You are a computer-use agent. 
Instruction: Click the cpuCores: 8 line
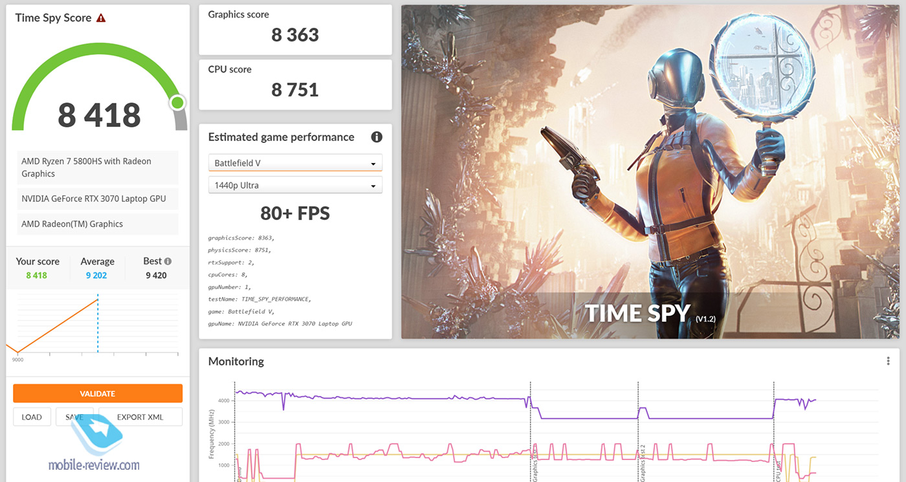227,274
